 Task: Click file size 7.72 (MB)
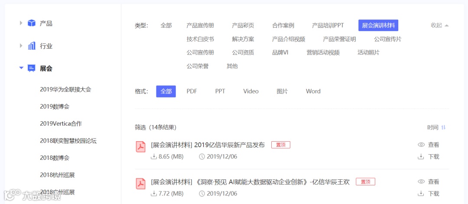(171, 194)
